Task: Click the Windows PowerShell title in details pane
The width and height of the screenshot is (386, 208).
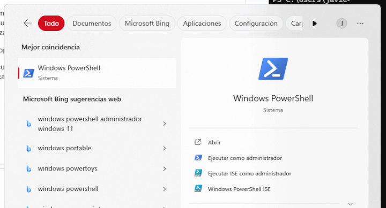Action: pyautogui.click(x=273, y=98)
